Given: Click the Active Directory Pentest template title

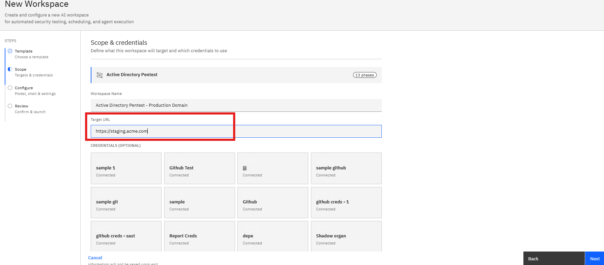Looking at the screenshot, I should (132, 75).
